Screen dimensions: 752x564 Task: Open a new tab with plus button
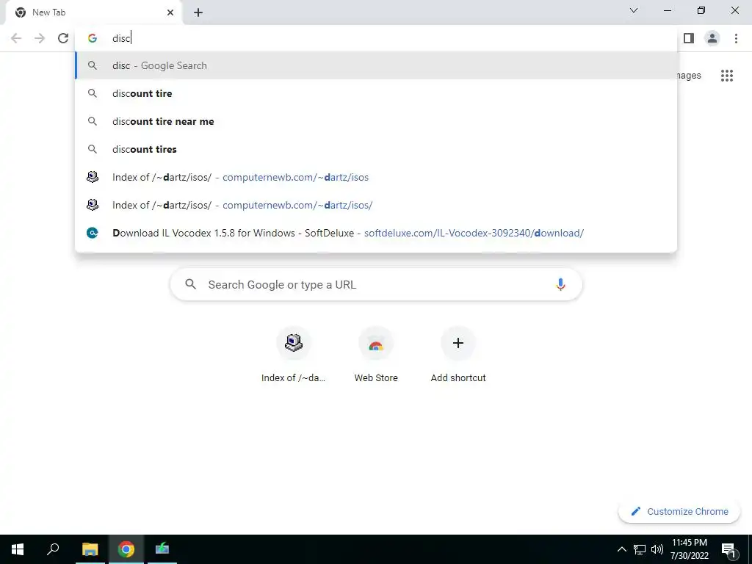(x=198, y=12)
